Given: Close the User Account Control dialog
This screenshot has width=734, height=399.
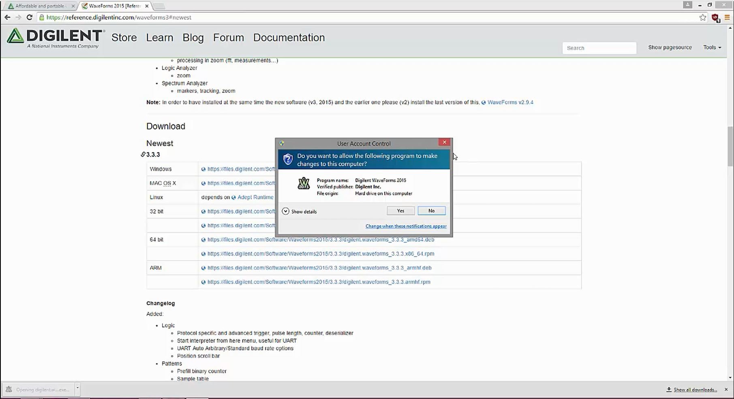Looking at the screenshot, I should tap(444, 142).
